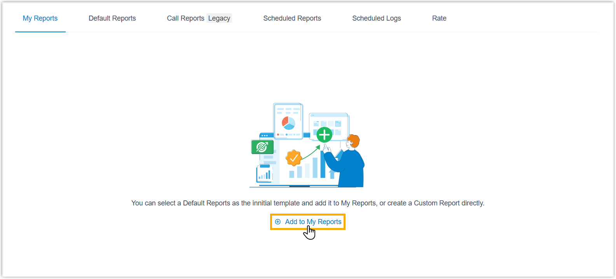Image resolution: width=616 pixels, height=279 pixels.
Task: Click the green upward trend arrow
Action: (311, 153)
